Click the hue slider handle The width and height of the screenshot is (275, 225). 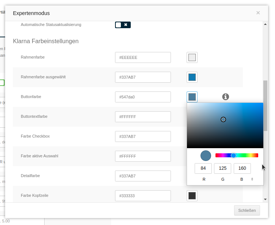point(233,155)
